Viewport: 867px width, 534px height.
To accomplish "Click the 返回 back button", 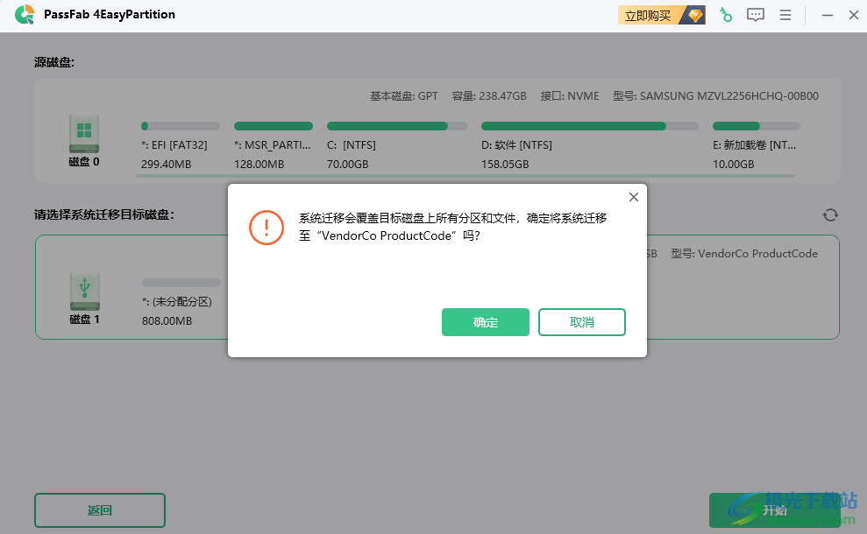I will coord(100,510).
